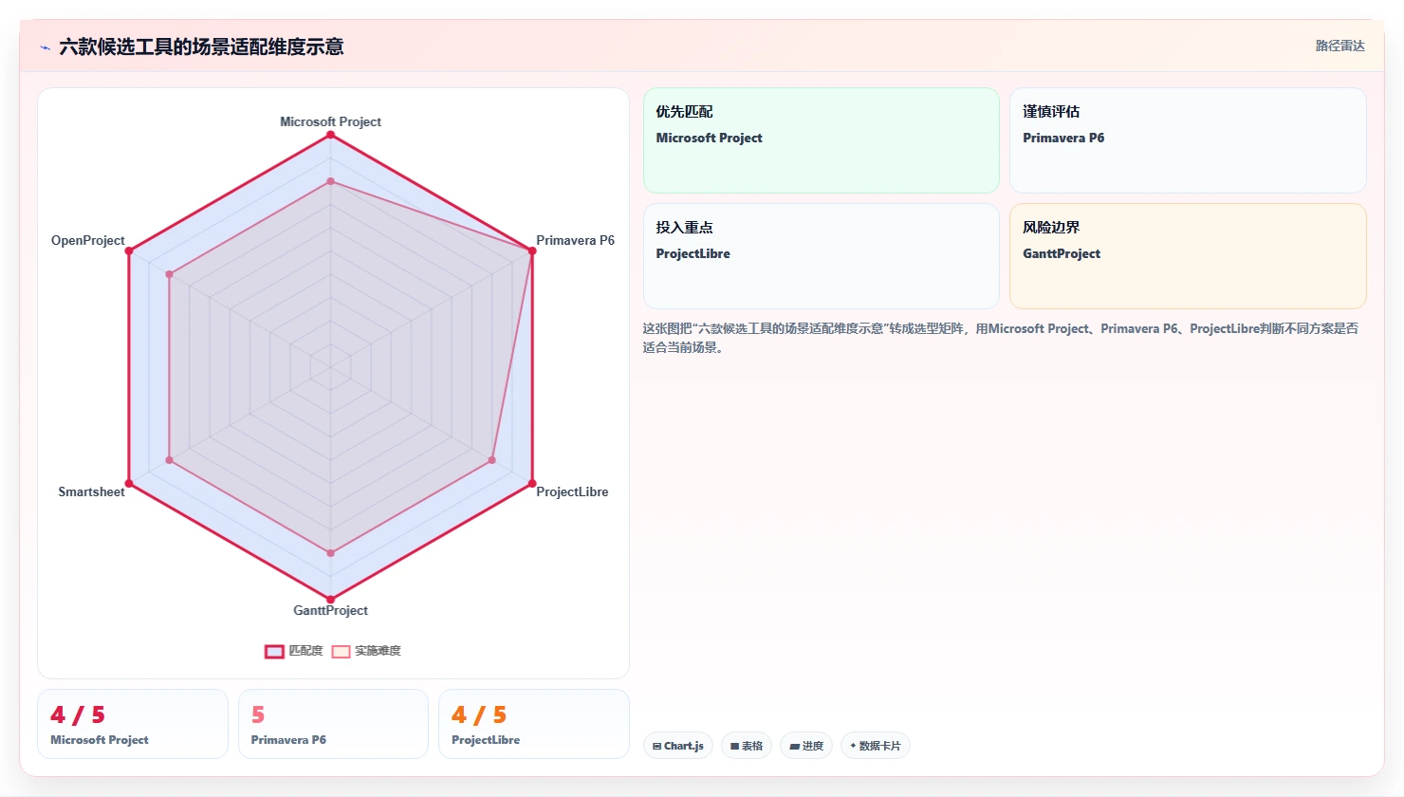The height and width of the screenshot is (797, 1404).
Task: Click the Smartsheet outer radar data point
Action: click(129, 484)
